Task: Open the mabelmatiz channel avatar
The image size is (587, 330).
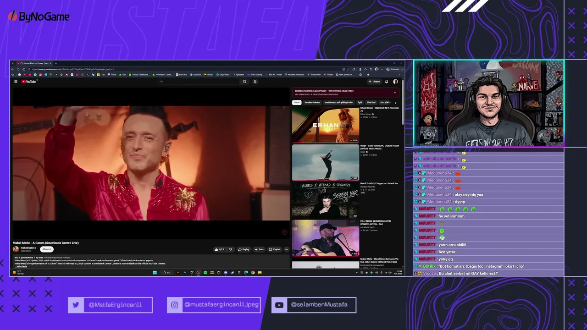Action: coord(16,249)
